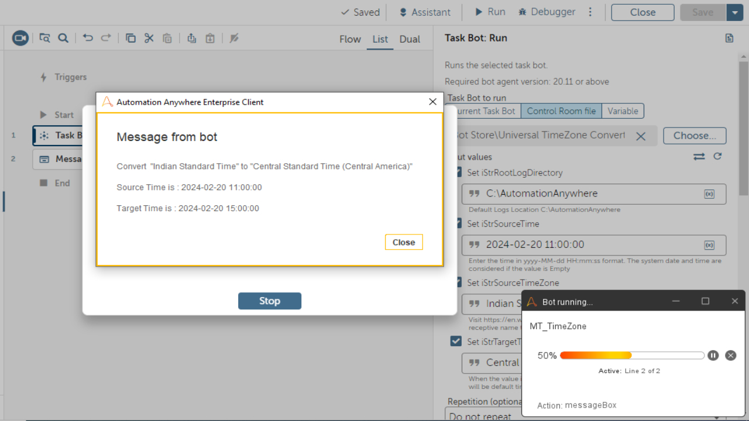Screen dimensions: 749x421
Task: Insert variable into C:\AutomationAnywhere field
Action: 709,194
